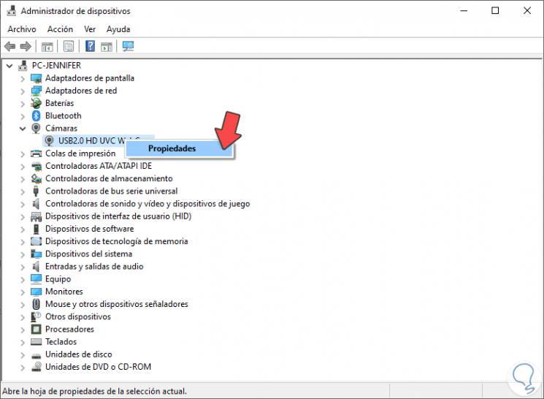Click Scan for hardware changes monitor icon
Viewport: 544px width, 399px height.
pyautogui.click(x=128, y=46)
